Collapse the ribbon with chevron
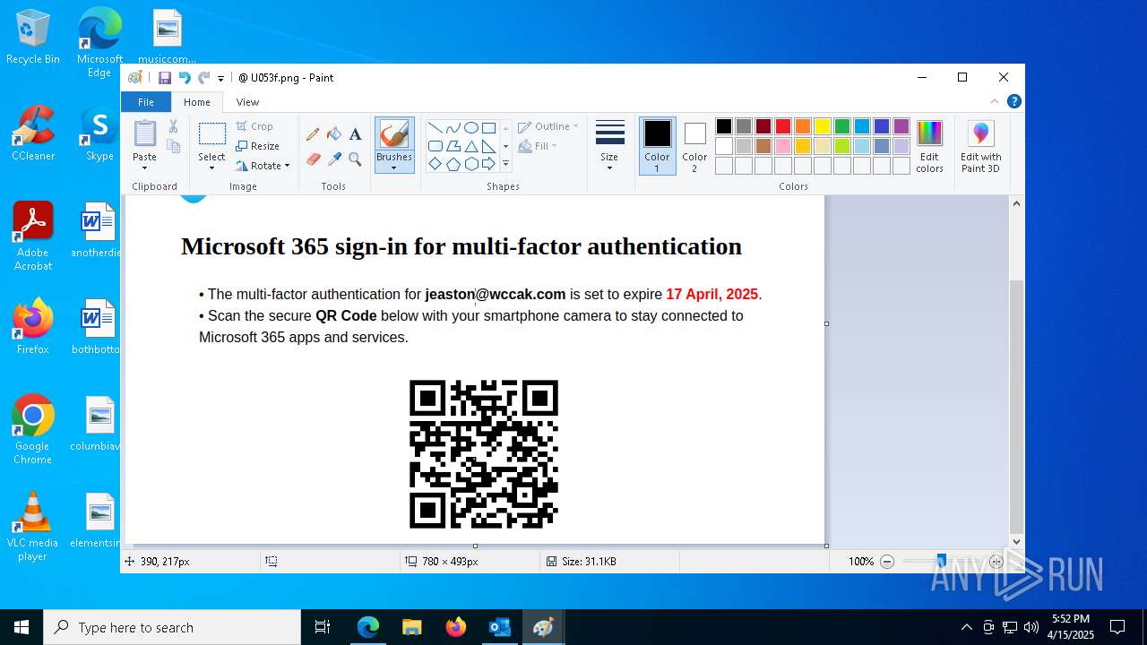The height and width of the screenshot is (645, 1147). (x=995, y=102)
